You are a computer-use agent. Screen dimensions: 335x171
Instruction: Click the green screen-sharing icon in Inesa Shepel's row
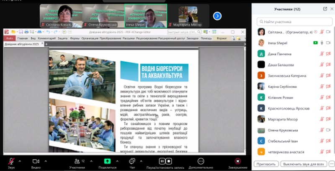(x=316, y=43)
